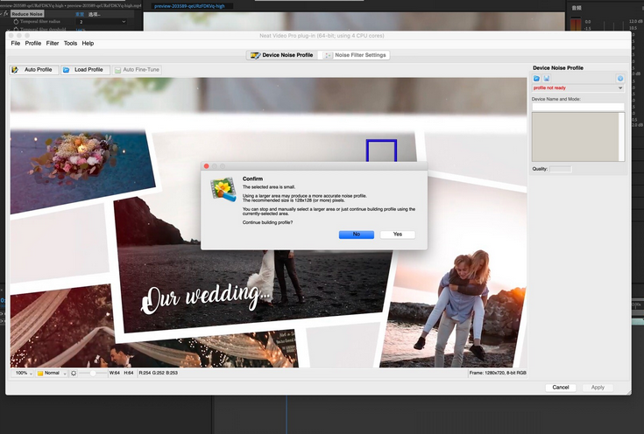Close the Confirm dialog with red button
644x434 pixels.
point(207,166)
